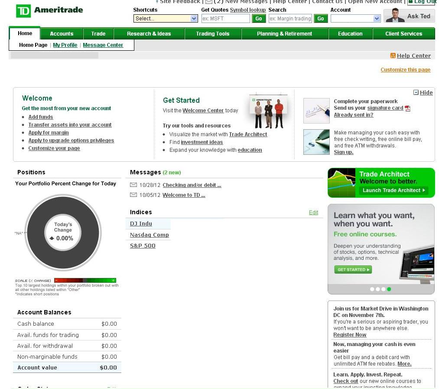Open the Research & Ideas tab
The image size is (439, 389).
149,34
